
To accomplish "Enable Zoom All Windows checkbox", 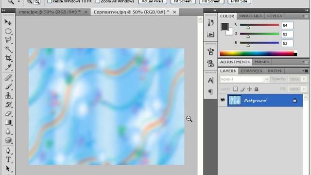I will click(x=98, y=1).
